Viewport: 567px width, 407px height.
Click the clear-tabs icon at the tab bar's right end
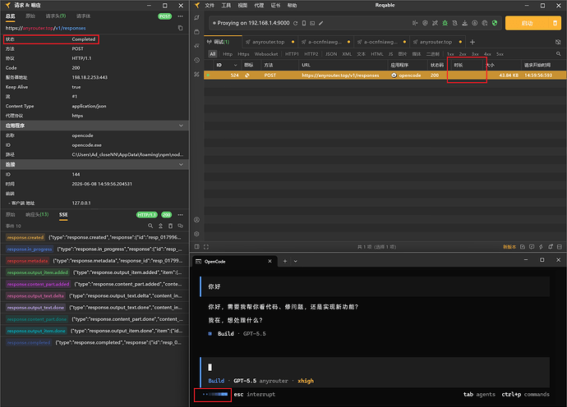coord(558,42)
